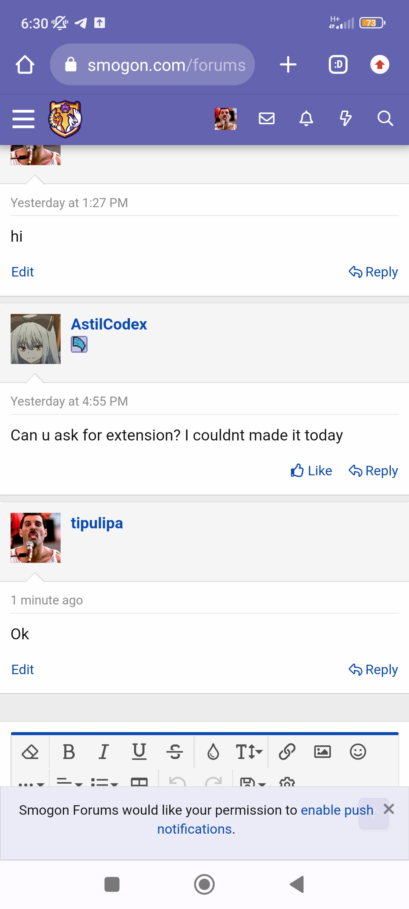
Task: Open the text color picker drop icon
Action: pyautogui.click(x=213, y=752)
